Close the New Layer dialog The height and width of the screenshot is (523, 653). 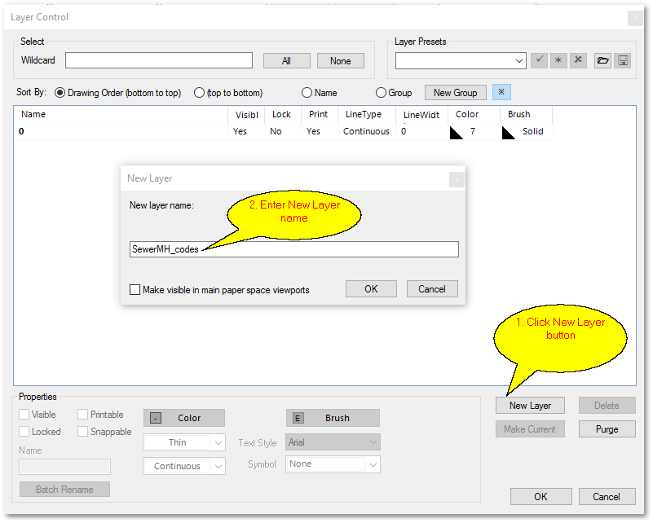coord(457,180)
